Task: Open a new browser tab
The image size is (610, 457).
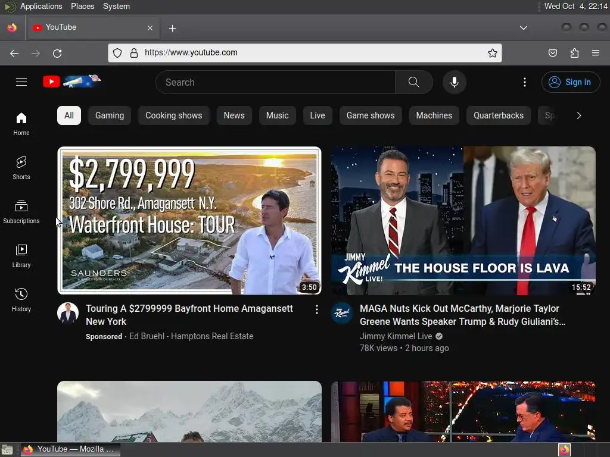Action: [x=172, y=29]
